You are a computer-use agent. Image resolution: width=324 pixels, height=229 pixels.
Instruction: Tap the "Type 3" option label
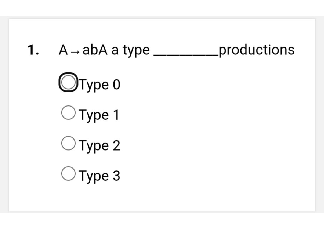point(100,176)
